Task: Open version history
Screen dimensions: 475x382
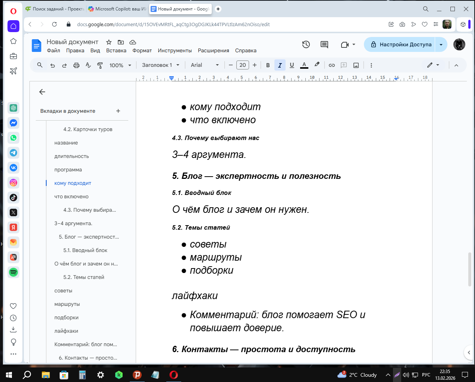Action: pos(306,44)
